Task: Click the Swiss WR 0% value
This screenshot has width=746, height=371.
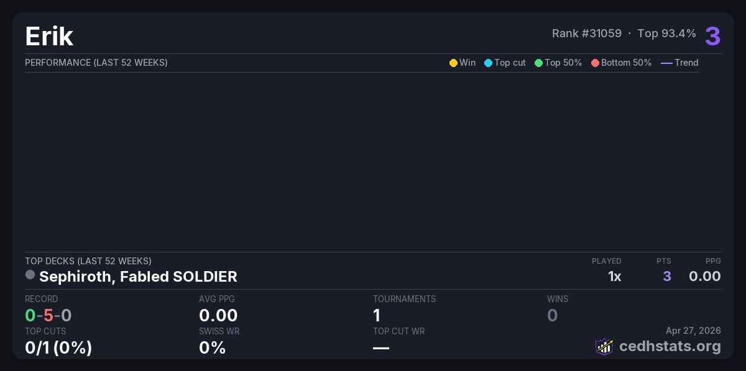Action: 212,347
